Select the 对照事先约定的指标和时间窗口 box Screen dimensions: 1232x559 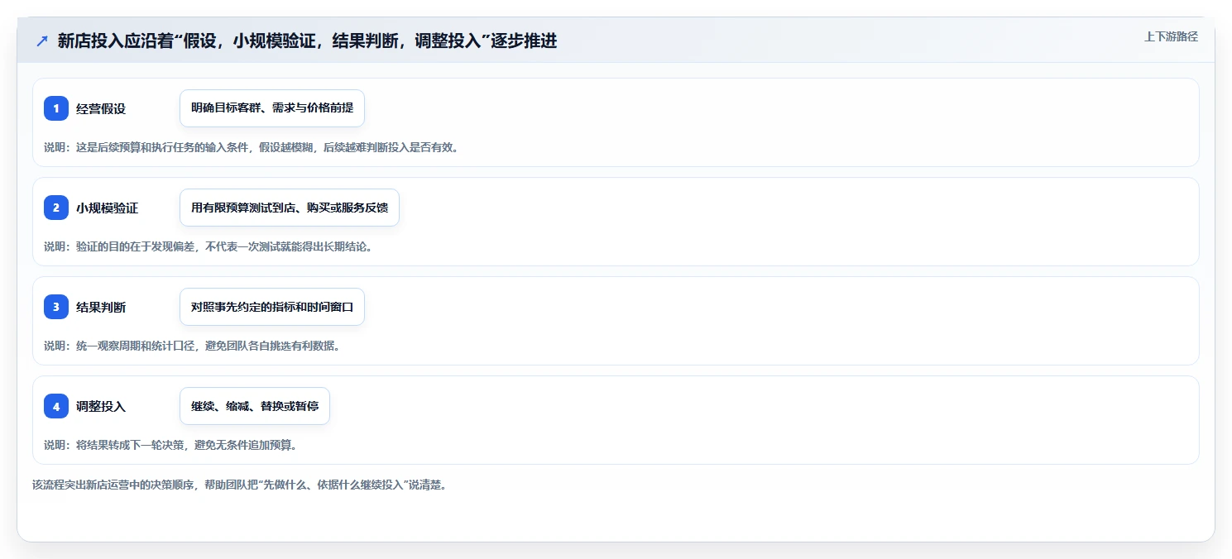tap(272, 307)
